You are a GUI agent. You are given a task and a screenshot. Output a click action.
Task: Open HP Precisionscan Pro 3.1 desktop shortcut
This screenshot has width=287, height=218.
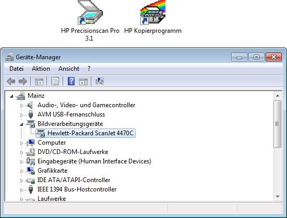point(90,20)
